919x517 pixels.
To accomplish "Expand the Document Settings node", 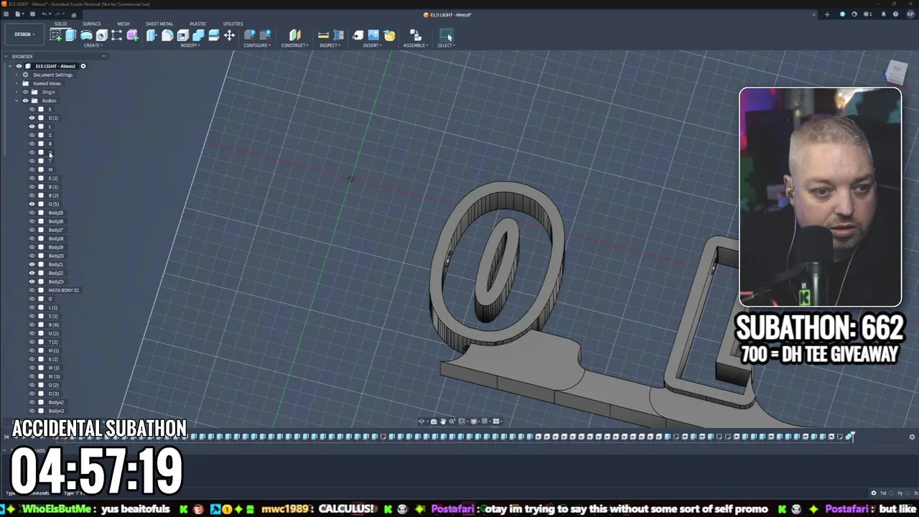I will pos(17,75).
